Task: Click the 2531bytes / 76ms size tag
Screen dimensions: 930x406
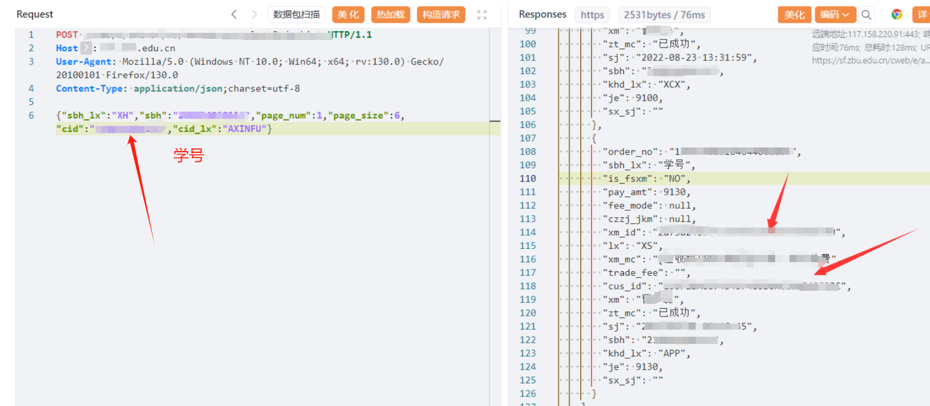Action: (x=655, y=15)
